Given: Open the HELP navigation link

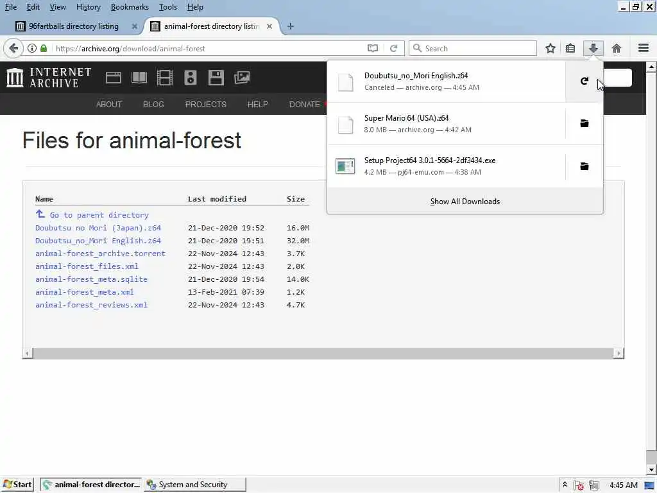Looking at the screenshot, I should [257, 105].
